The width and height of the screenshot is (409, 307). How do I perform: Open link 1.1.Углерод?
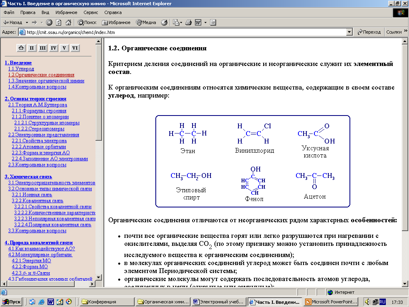coord(21,69)
